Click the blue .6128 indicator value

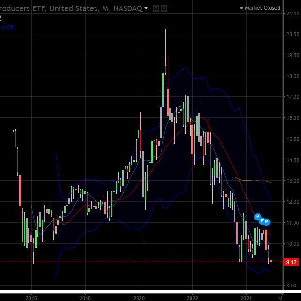pyautogui.click(x=7, y=28)
